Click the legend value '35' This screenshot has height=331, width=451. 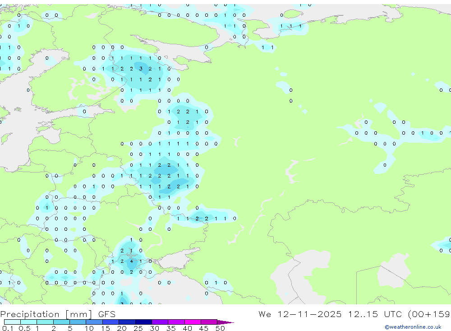[171, 328]
